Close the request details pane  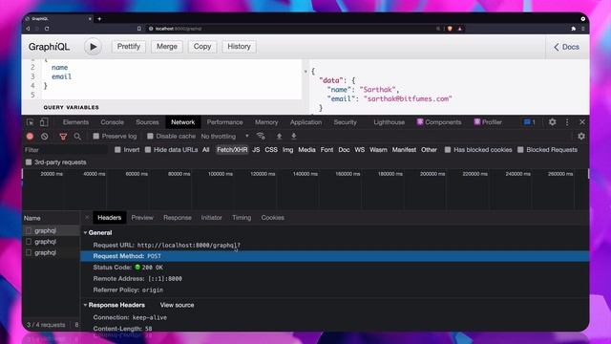[87, 217]
